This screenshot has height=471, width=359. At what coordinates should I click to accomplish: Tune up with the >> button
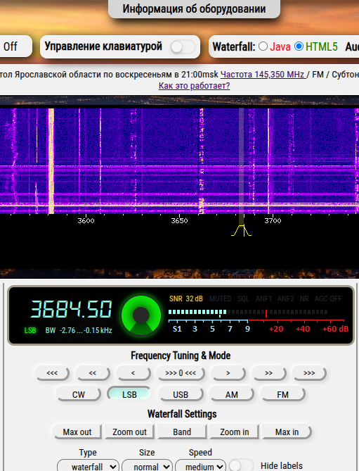268,373
